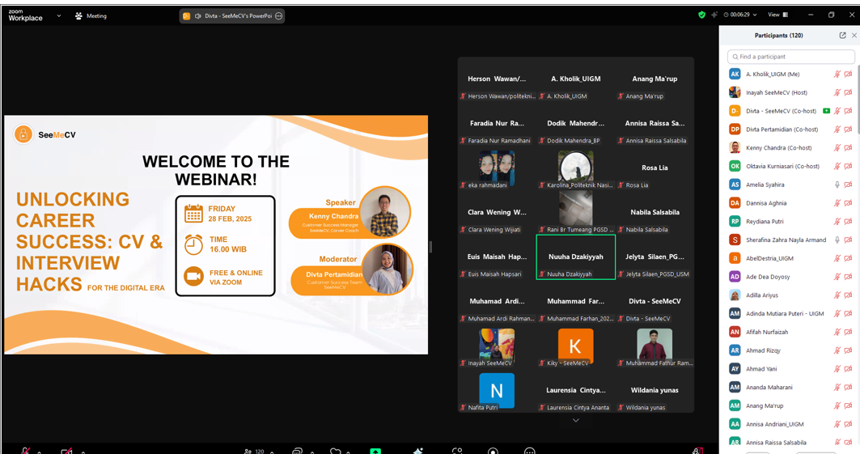The width and height of the screenshot is (860, 454).
Task: Select the Nuuha Dzakiyyah active speaker tile
Action: click(576, 257)
